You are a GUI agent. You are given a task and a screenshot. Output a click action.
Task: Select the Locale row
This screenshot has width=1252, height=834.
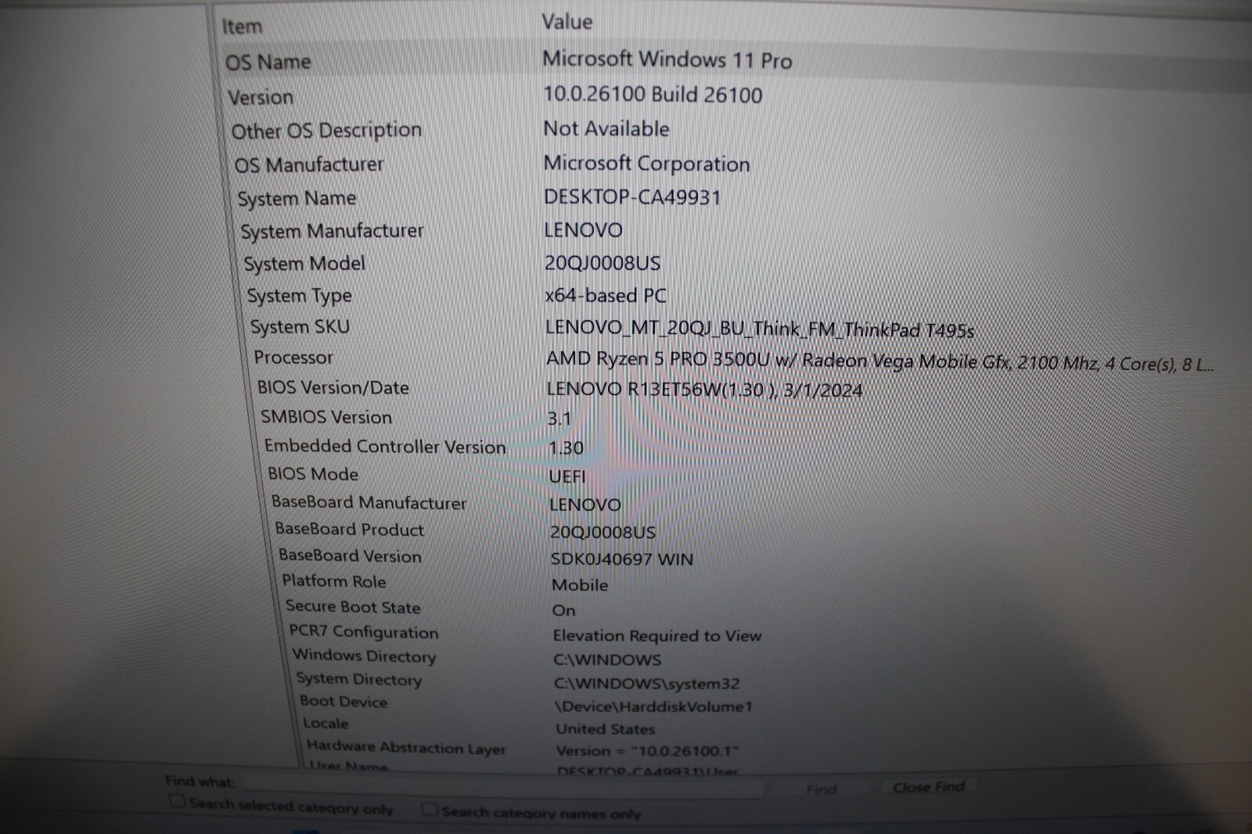(x=326, y=724)
